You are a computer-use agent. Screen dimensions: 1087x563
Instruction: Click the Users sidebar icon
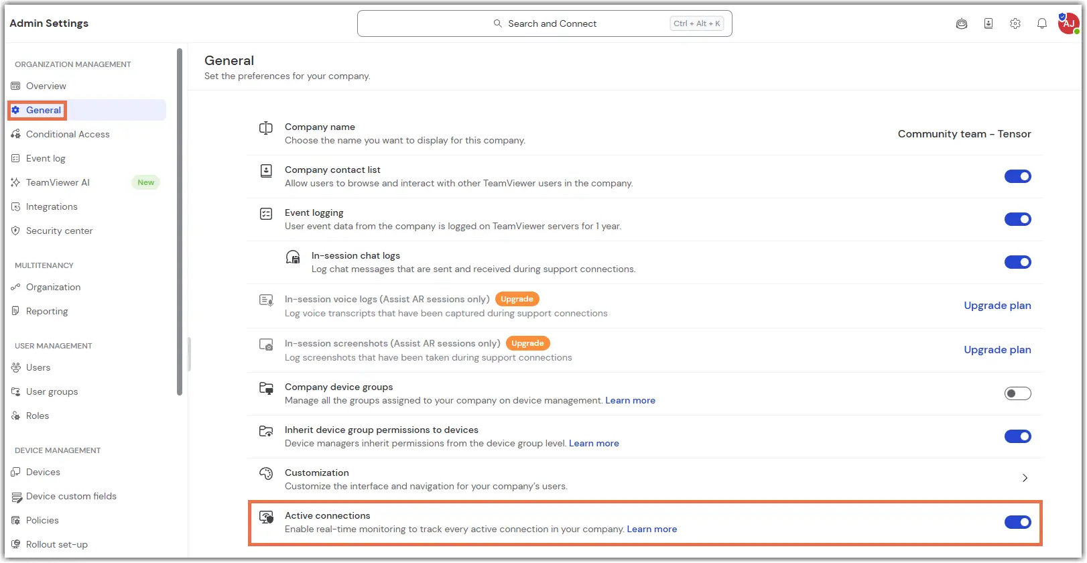click(15, 367)
